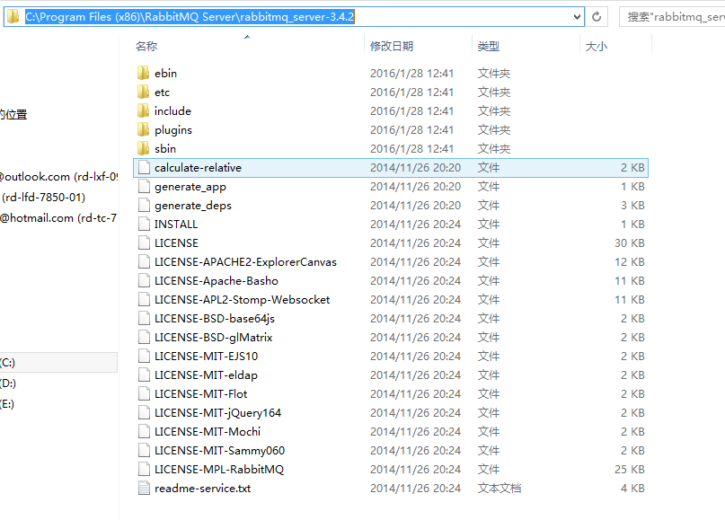Click the plugins folder icon
The width and height of the screenshot is (725, 520).
click(x=144, y=130)
